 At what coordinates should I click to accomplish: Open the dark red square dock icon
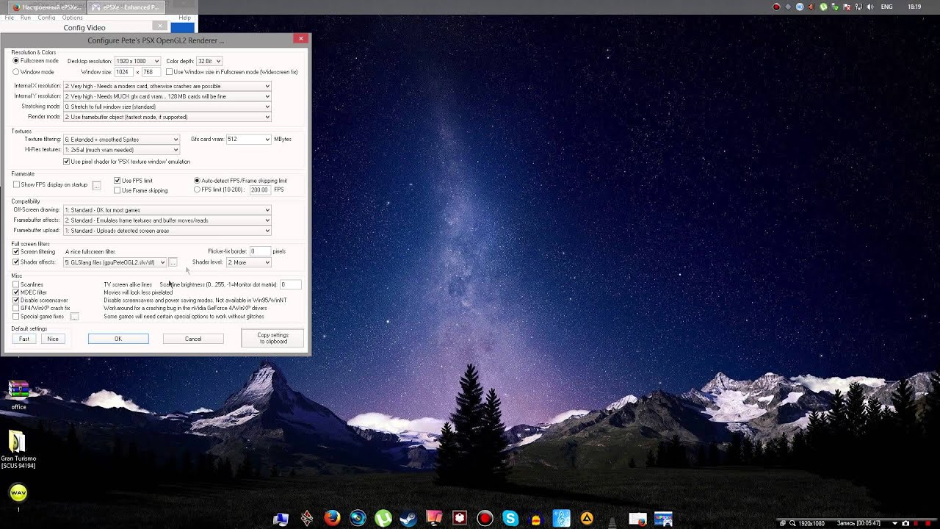[x=460, y=518]
